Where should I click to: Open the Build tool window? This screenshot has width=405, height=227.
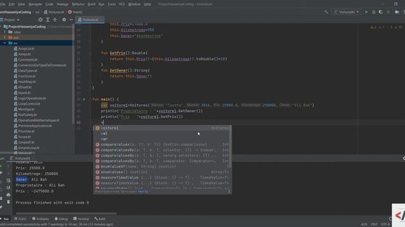(100, 219)
